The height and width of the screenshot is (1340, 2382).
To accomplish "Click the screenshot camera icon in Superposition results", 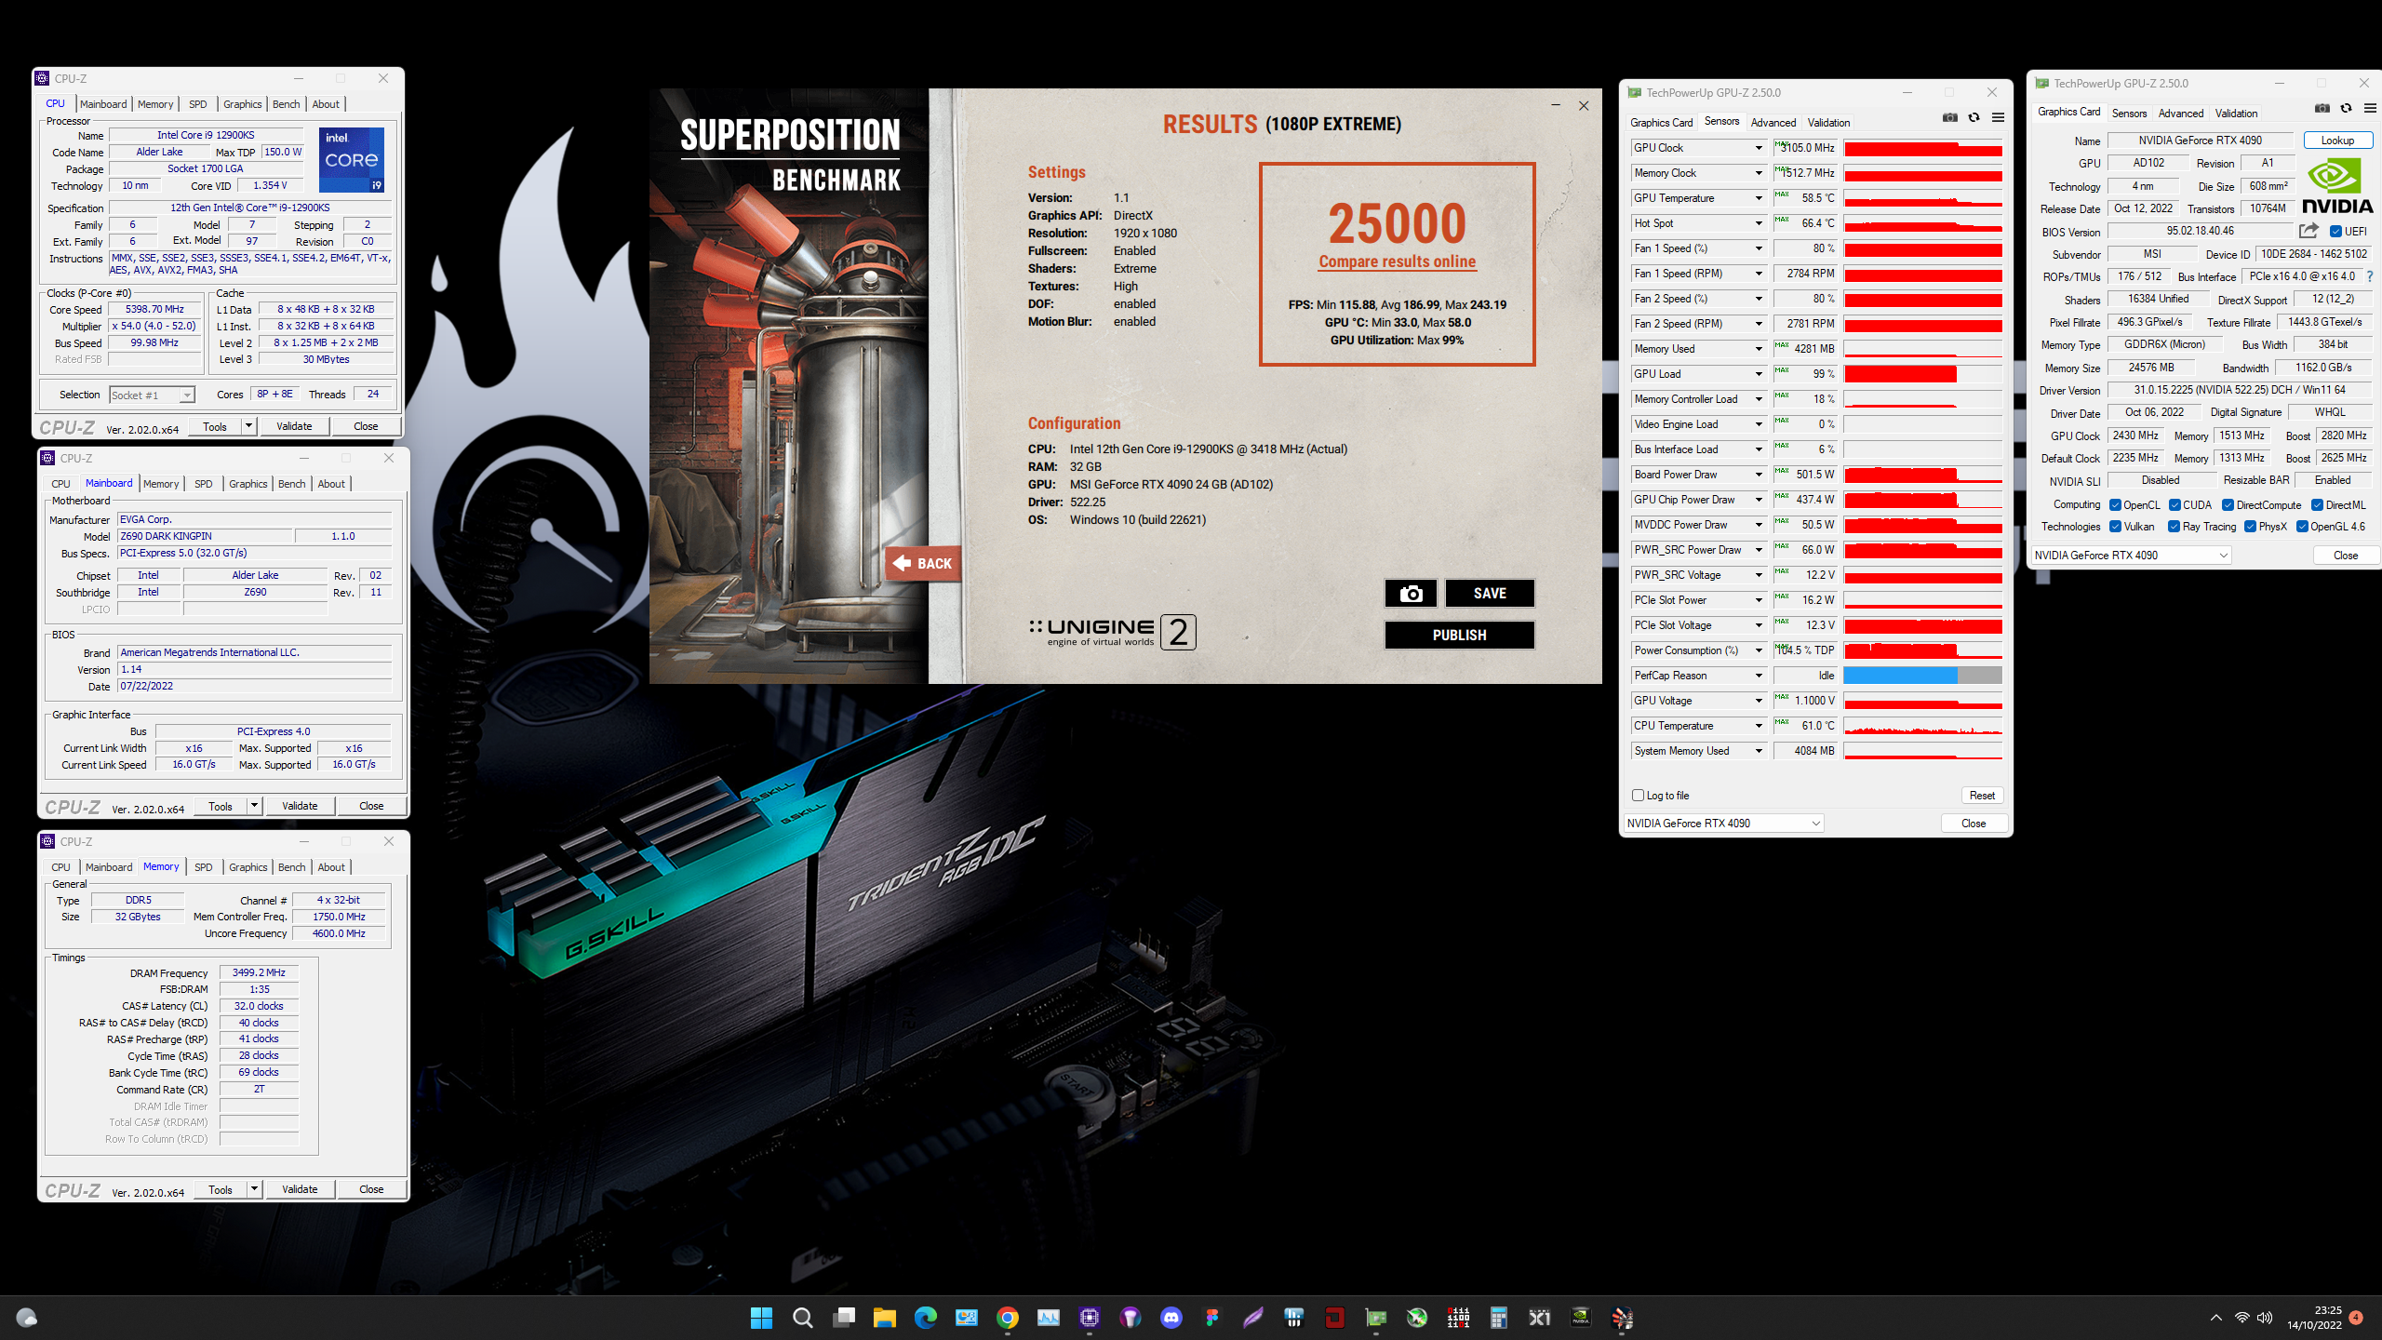I will 1411,594.
